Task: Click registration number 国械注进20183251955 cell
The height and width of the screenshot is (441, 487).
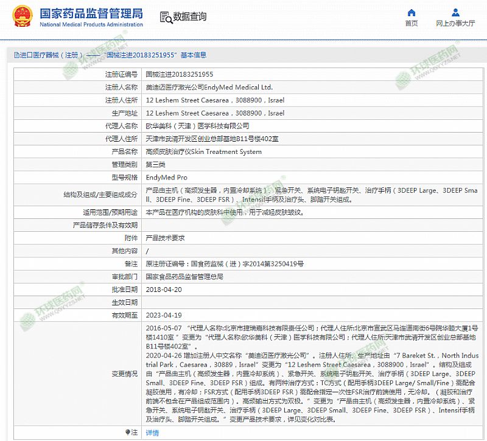Action: tap(180, 74)
